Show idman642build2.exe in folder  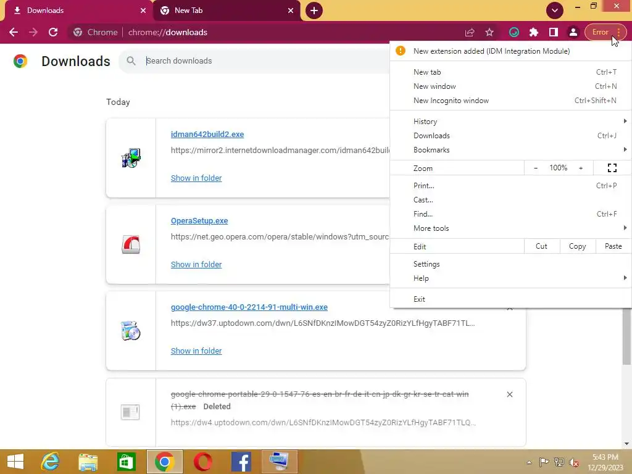pos(196,178)
